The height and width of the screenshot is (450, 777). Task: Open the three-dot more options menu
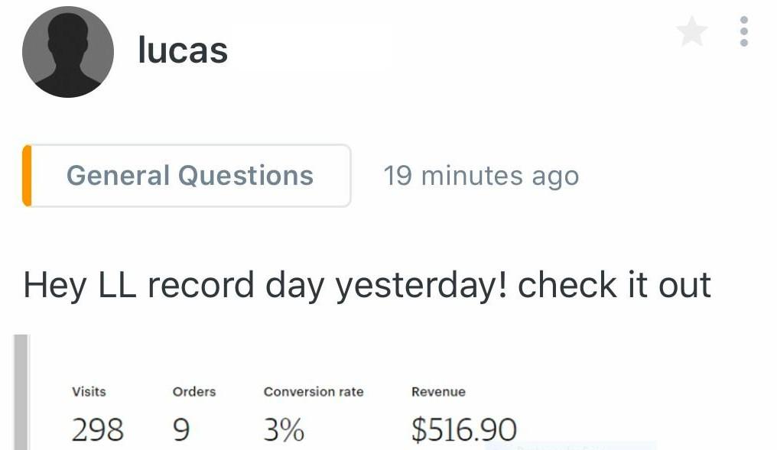coord(743,32)
